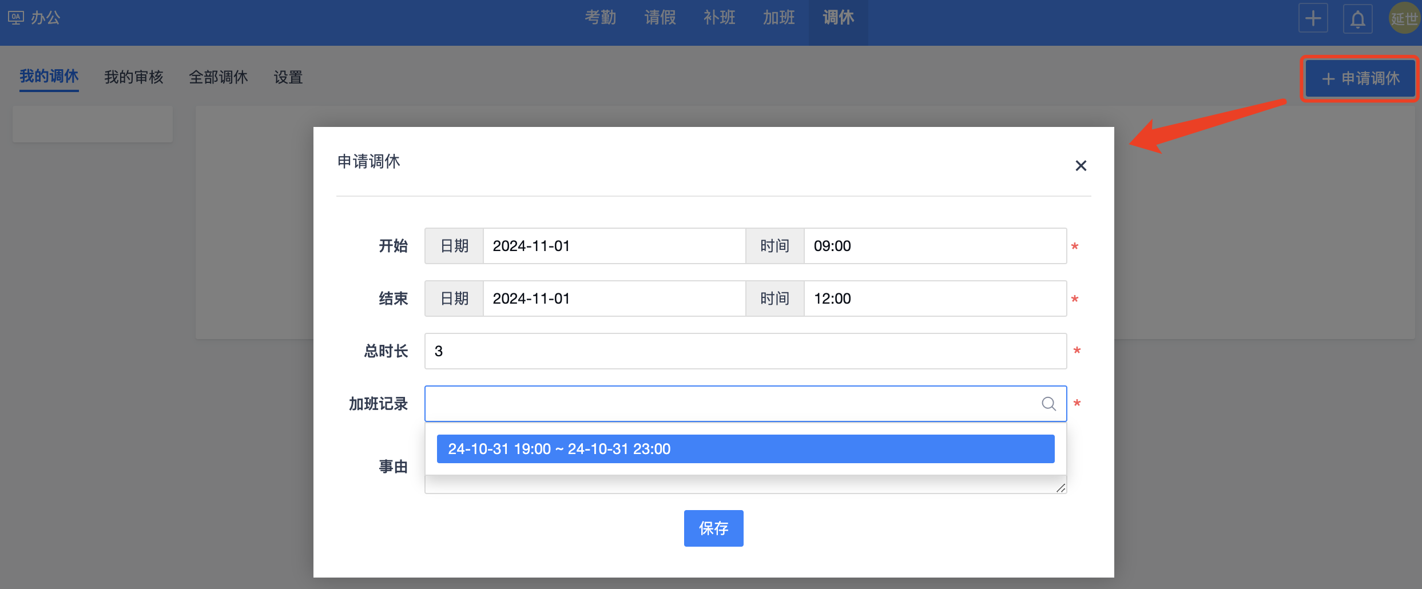
Task: Open the end time picker 12:00
Action: pos(934,299)
